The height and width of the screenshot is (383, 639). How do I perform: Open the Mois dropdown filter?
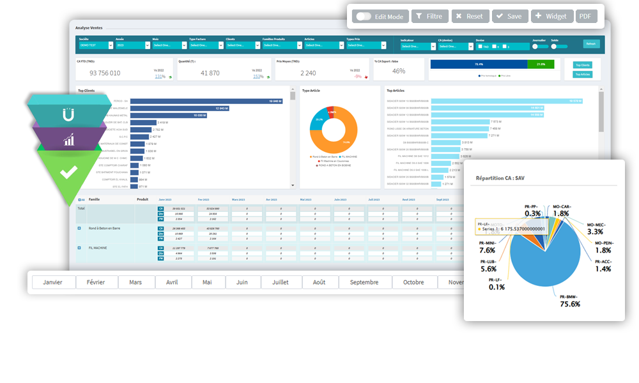167,45
